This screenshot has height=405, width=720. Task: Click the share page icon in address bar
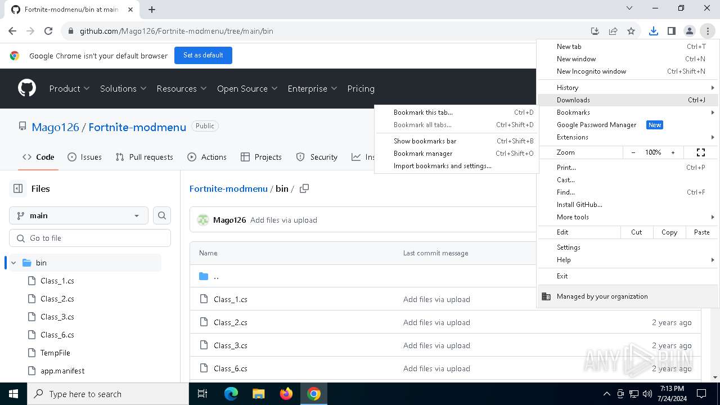(x=613, y=31)
